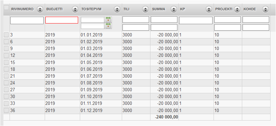The image size is (276, 126).
Task: Click the upper TOSITEPVM date field
Action: pyautogui.click(x=92, y=20)
